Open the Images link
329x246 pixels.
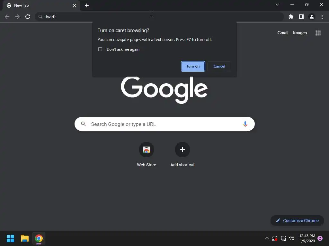pos(300,33)
